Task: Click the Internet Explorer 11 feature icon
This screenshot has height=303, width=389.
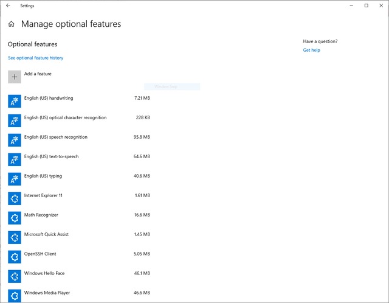Action: click(15, 198)
